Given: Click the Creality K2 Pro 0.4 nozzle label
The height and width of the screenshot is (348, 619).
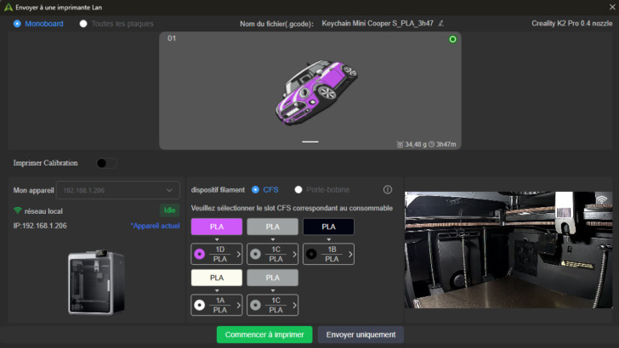Looking at the screenshot, I should [571, 24].
